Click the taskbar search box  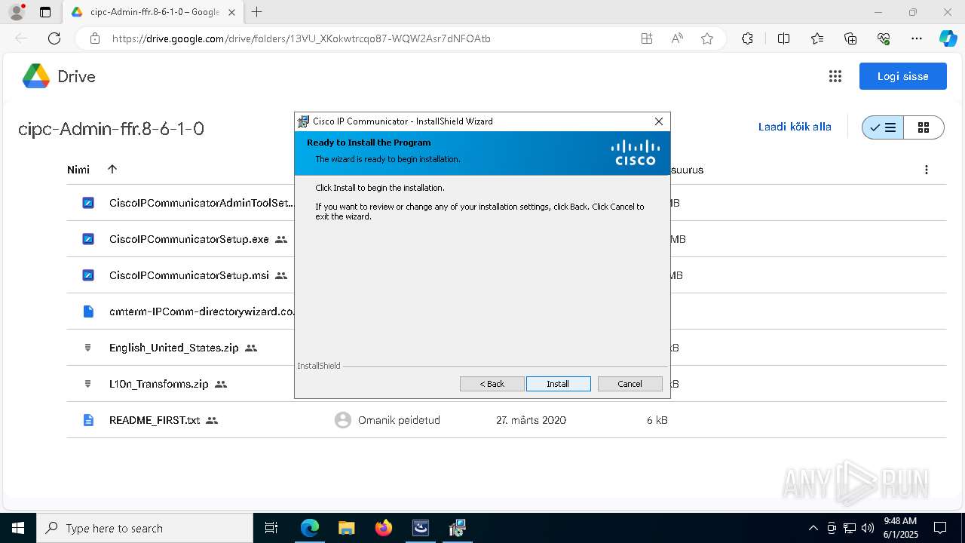tap(145, 528)
